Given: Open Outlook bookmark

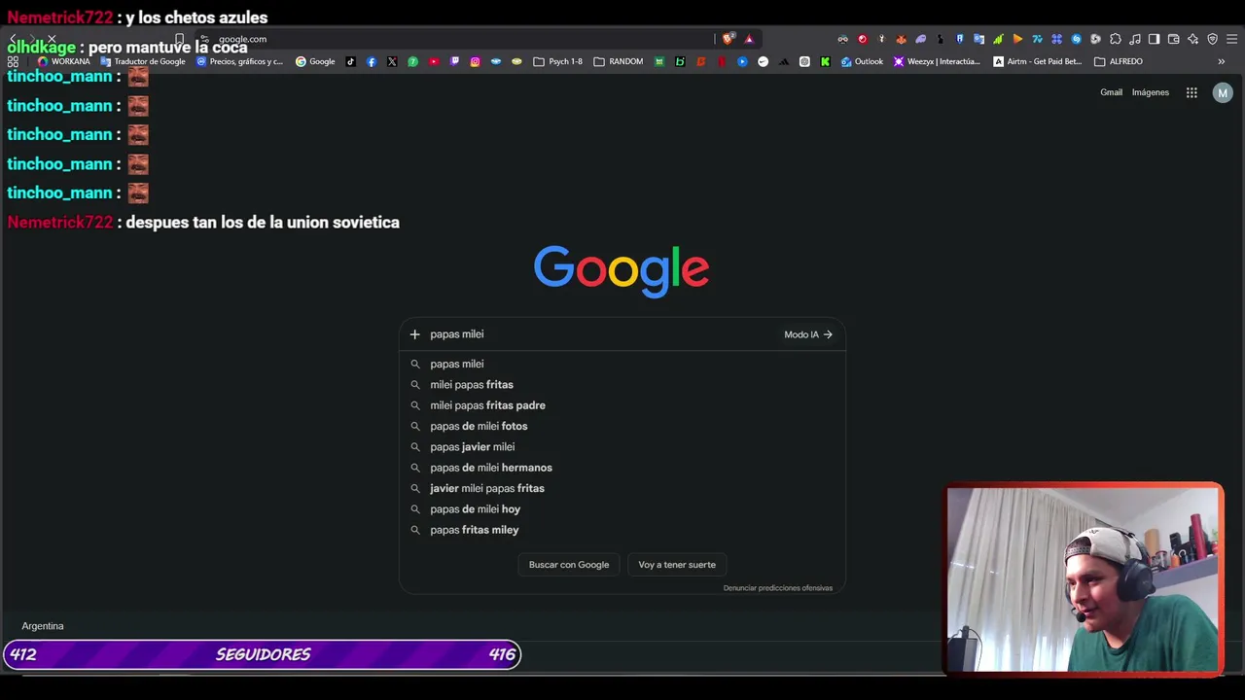Looking at the screenshot, I should click(x=862, y=61).
